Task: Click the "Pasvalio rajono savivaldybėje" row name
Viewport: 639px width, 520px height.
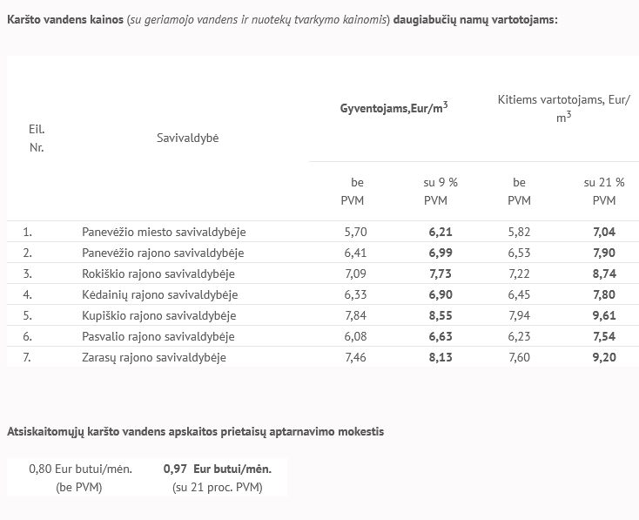Action: pyautogui.click(x=158, y=336)
